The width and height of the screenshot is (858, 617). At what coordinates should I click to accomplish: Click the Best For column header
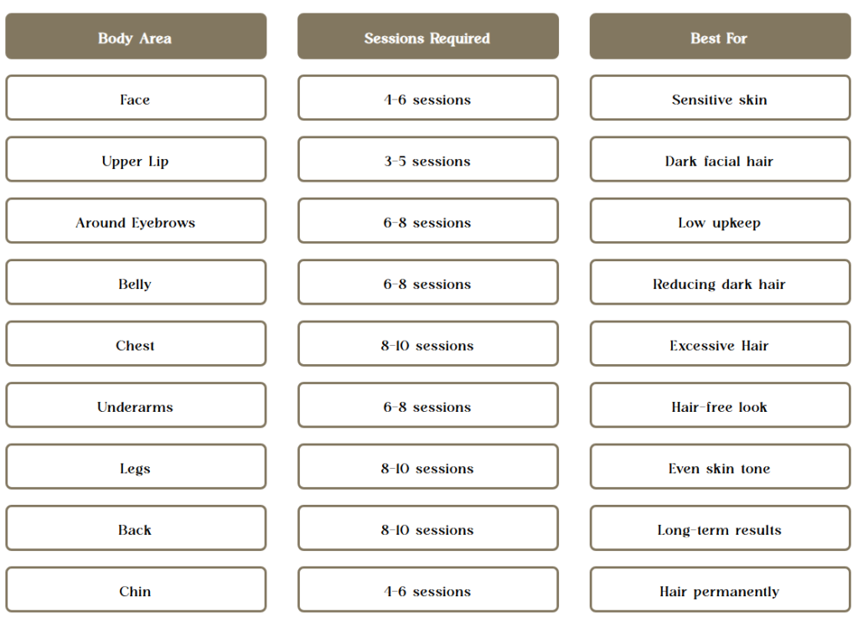pos(719,38)
